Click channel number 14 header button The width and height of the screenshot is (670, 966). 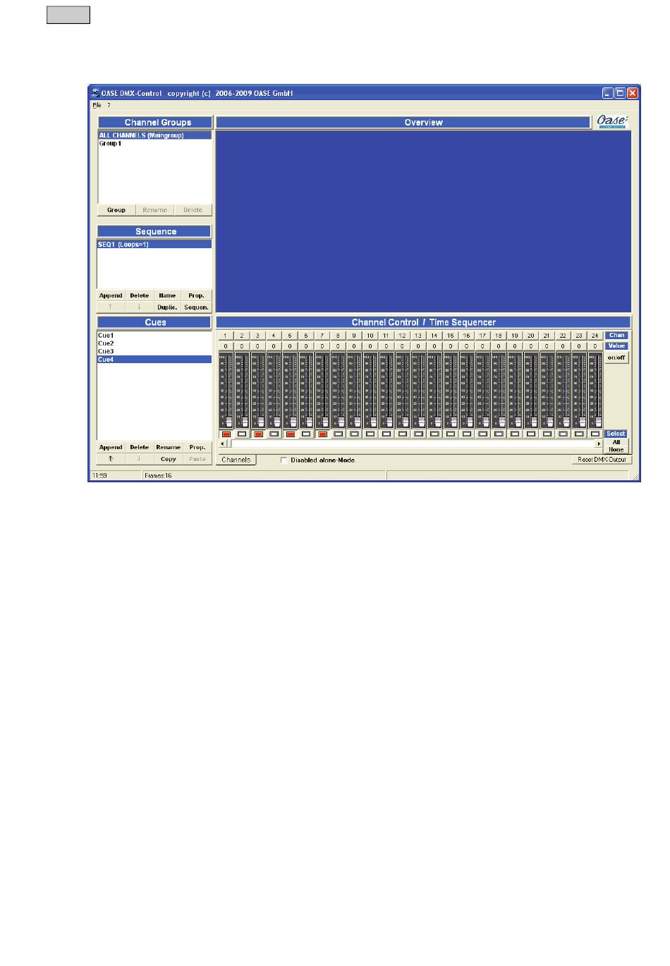tap(434, 336)
